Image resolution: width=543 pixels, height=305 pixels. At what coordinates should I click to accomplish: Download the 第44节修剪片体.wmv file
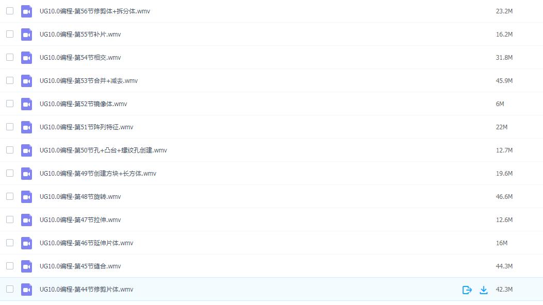pyautogui.click(x=483, y=290)
